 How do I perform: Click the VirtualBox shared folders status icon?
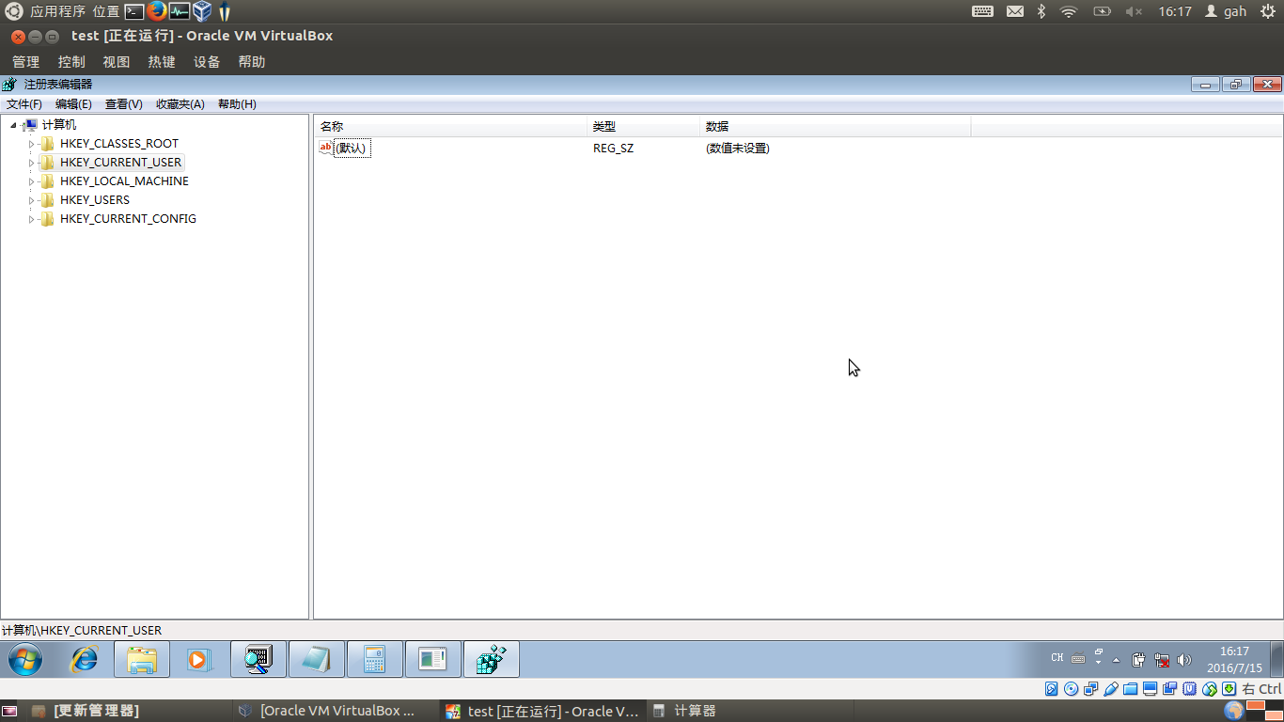(1131, 689)
